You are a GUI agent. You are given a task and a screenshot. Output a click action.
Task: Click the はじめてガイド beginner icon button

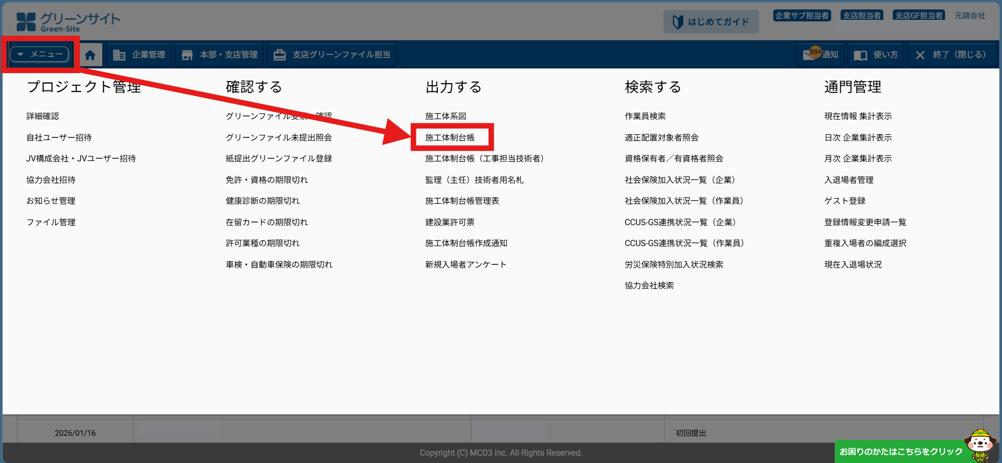click(x=710, y=22)
